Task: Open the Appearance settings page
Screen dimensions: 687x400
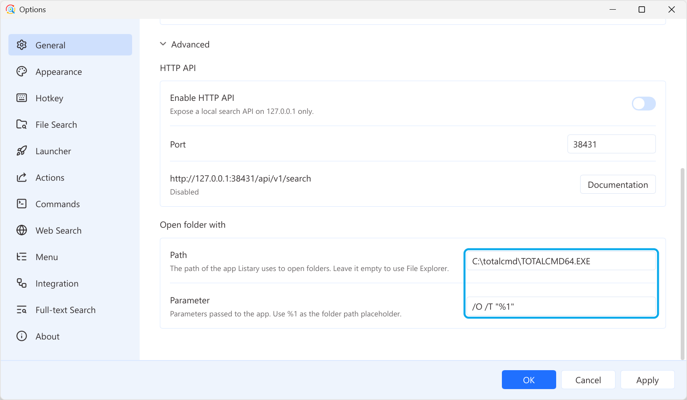Action: (70, 71)
